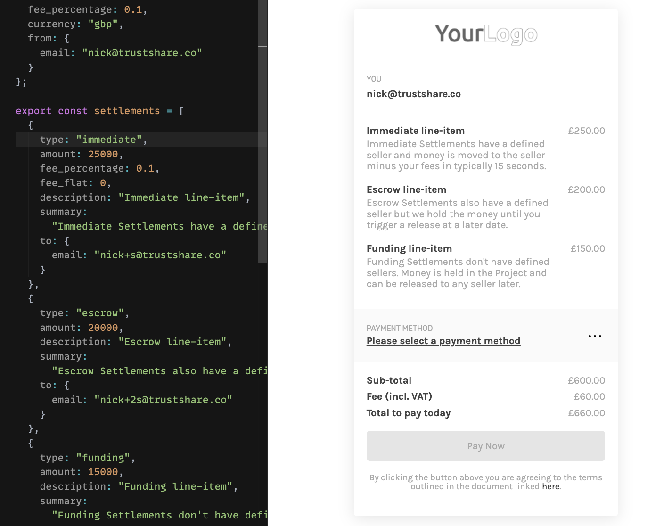672x526 pixels.
Task: Click the type: "escrow" code line
Action: pyautogui.click(x=85, y=313)
